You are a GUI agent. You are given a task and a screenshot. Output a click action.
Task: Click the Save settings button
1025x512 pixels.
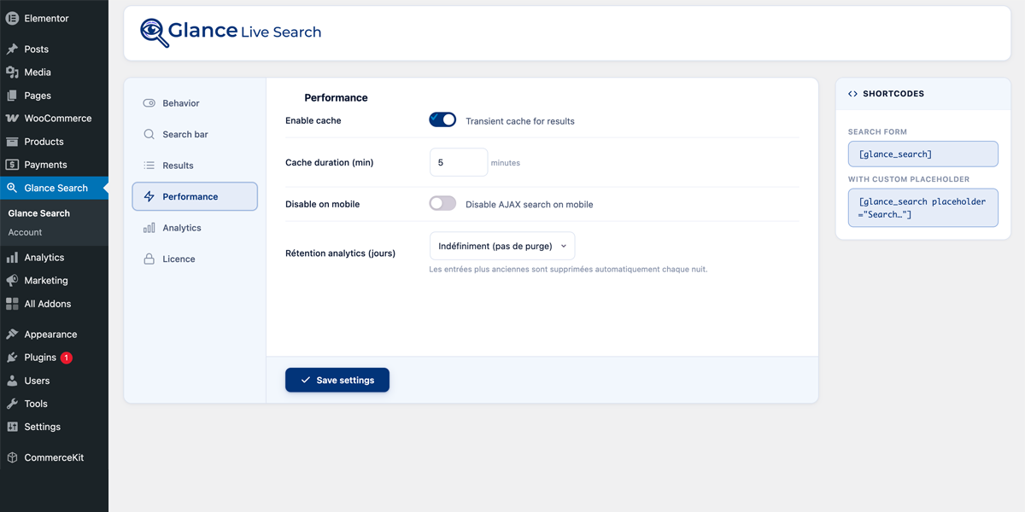[x=337, y=380]
